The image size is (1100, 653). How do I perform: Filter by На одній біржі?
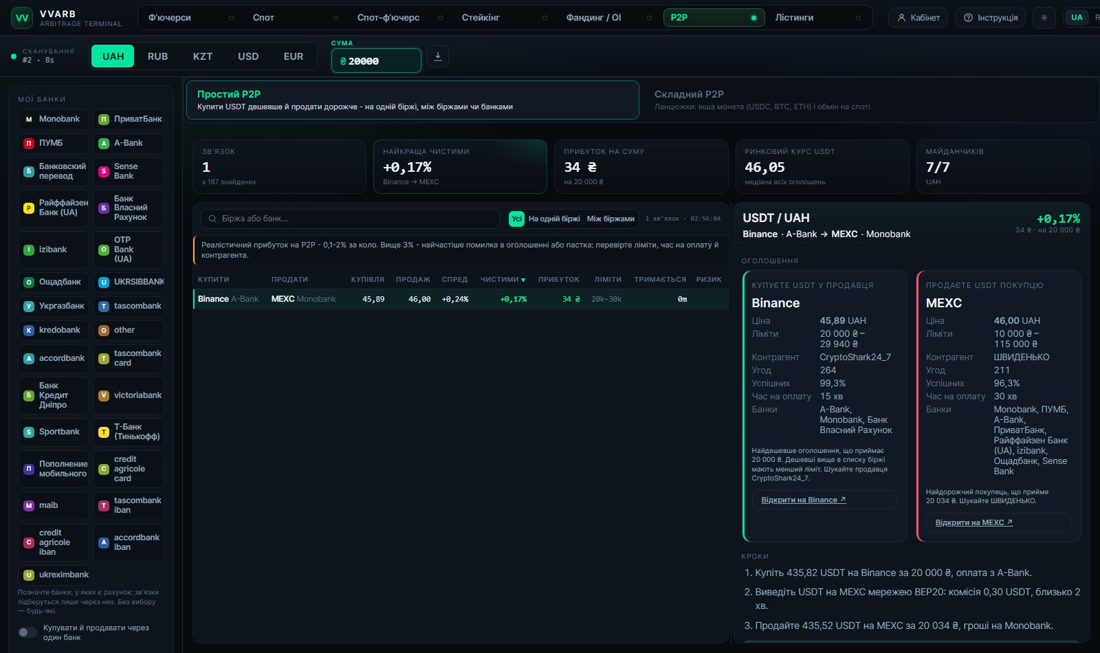point(554,219)
